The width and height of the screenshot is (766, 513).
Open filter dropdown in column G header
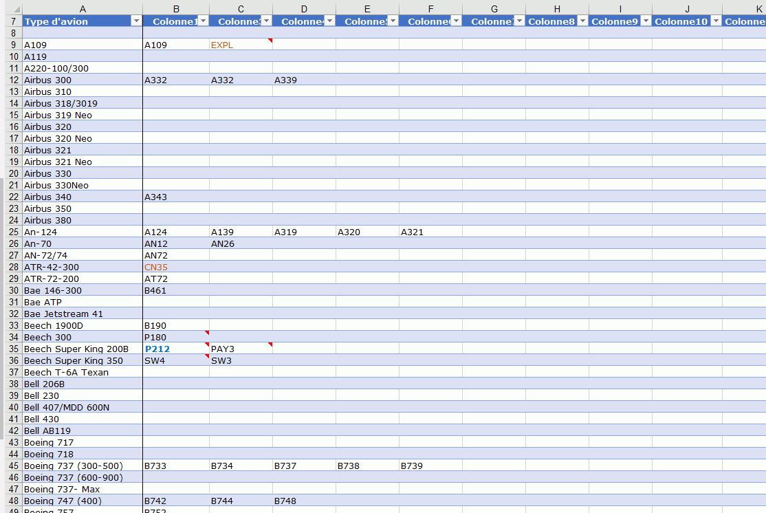[519, 21]
